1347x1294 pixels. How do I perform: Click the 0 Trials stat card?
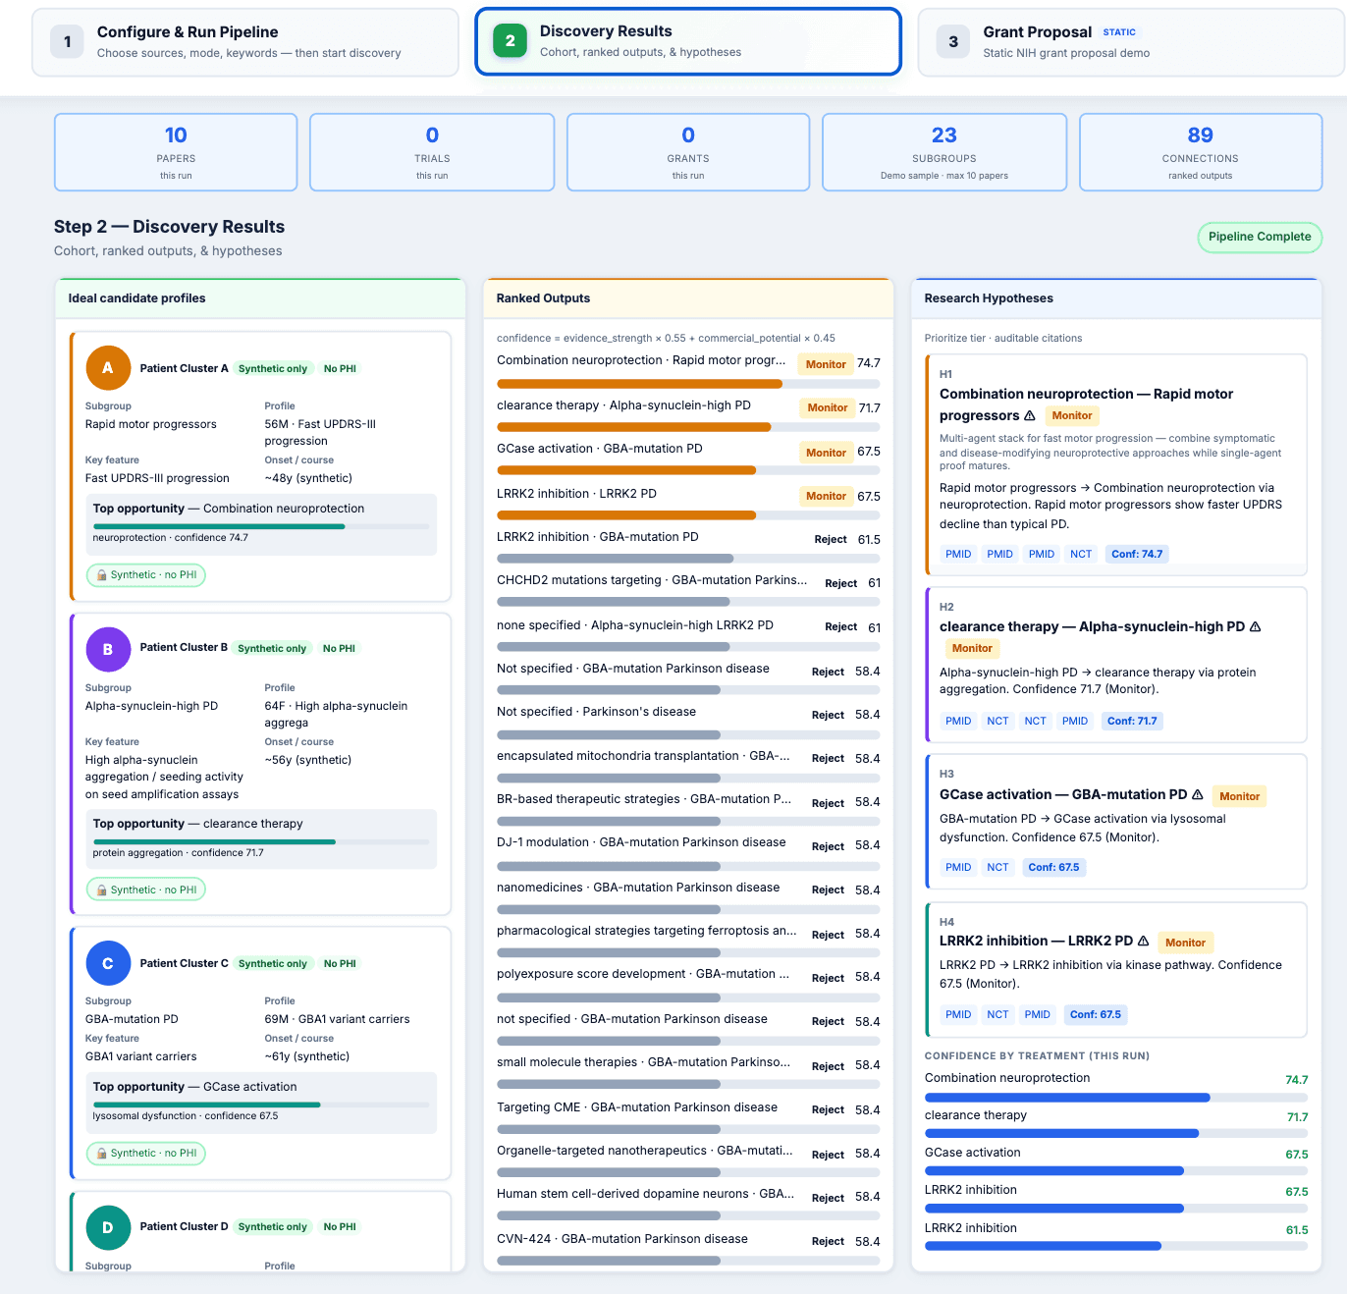pyautogui.click(x=432, y=152)
